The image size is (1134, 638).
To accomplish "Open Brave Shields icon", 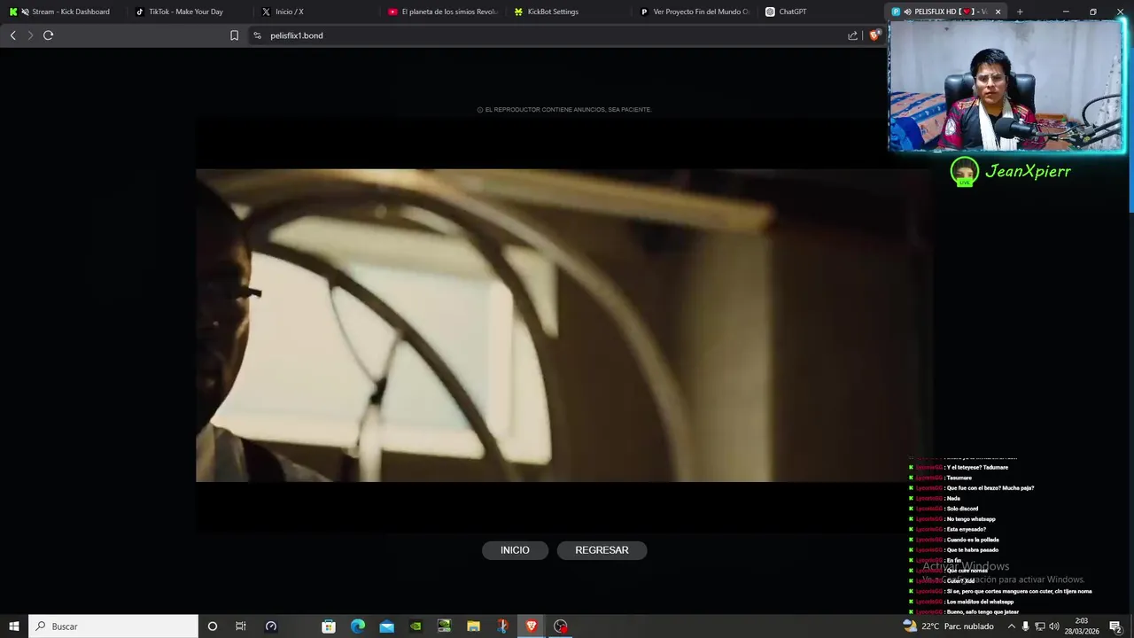I will pos(875,35).
